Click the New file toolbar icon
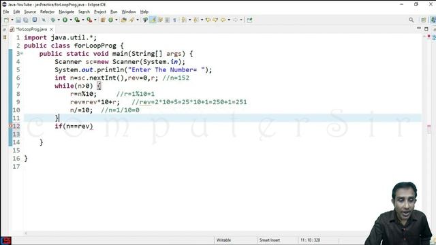436x245 pixels. click(6, 20)
